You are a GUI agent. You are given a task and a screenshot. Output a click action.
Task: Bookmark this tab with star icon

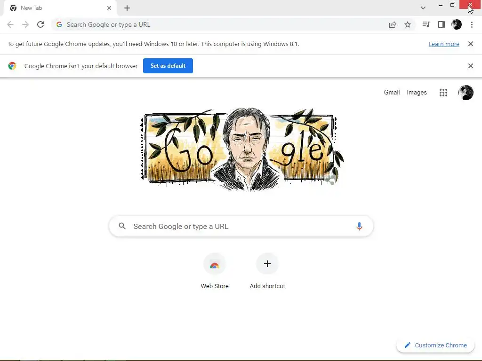click(x=408, y=24)
